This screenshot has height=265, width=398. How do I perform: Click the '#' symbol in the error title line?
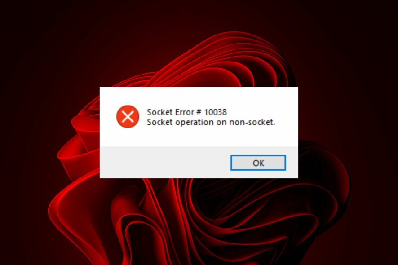pyautogui.click(x=199, y=112)
